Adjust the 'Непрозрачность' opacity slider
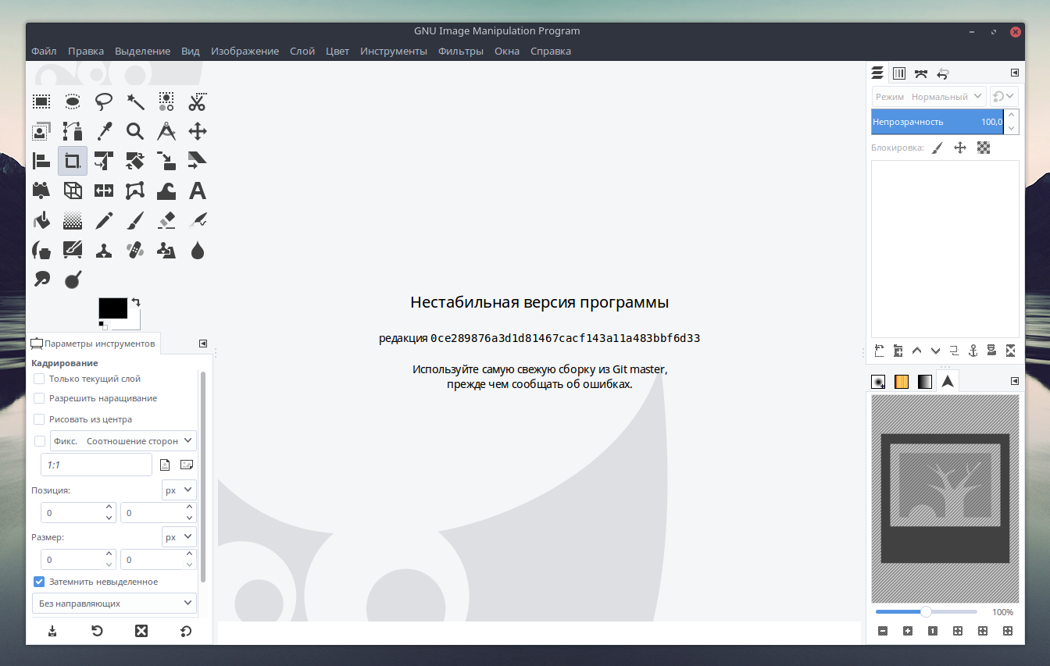 [937, 122]
